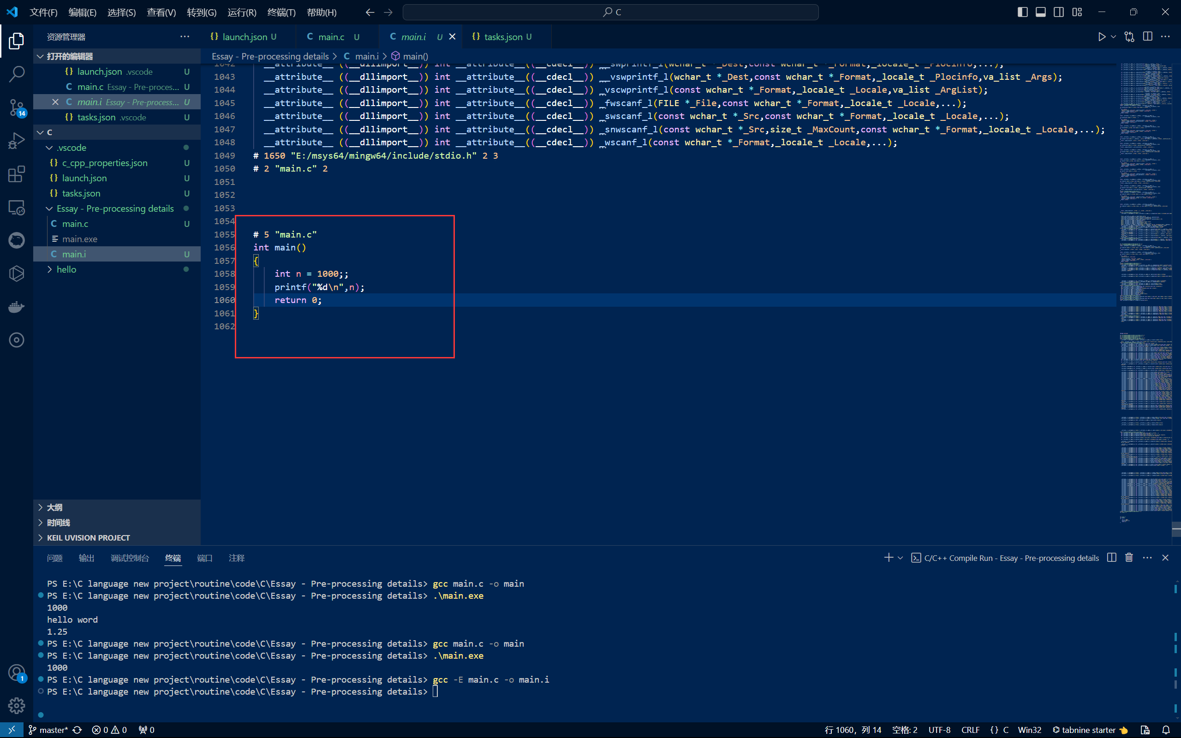Open the Run and Debug view
Screen dimensions: 1181x738
click(17, 141)
